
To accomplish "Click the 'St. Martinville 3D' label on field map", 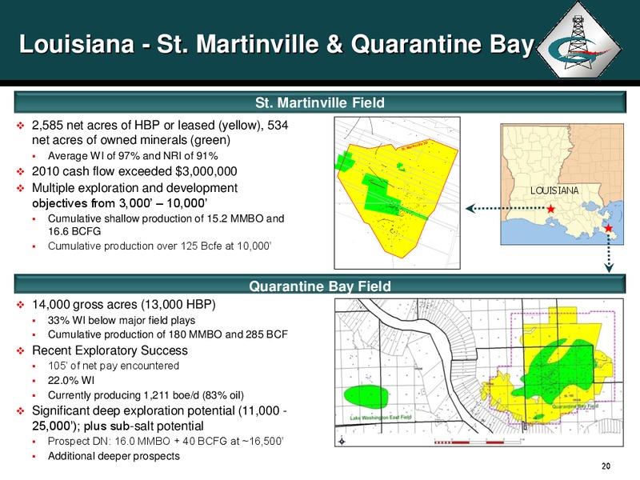I will 415,145.
